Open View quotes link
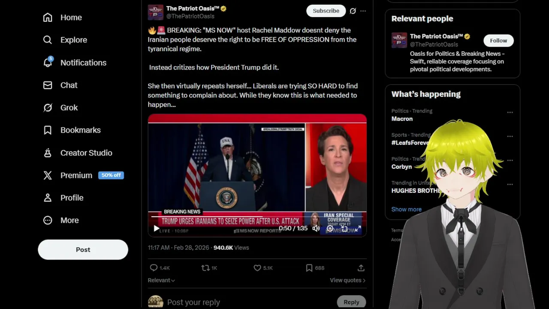Screen dimensions: 549x309 [347, 280]
